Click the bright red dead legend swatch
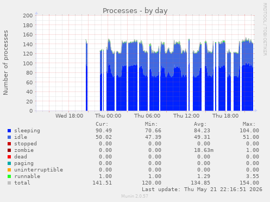 point(9,157)
